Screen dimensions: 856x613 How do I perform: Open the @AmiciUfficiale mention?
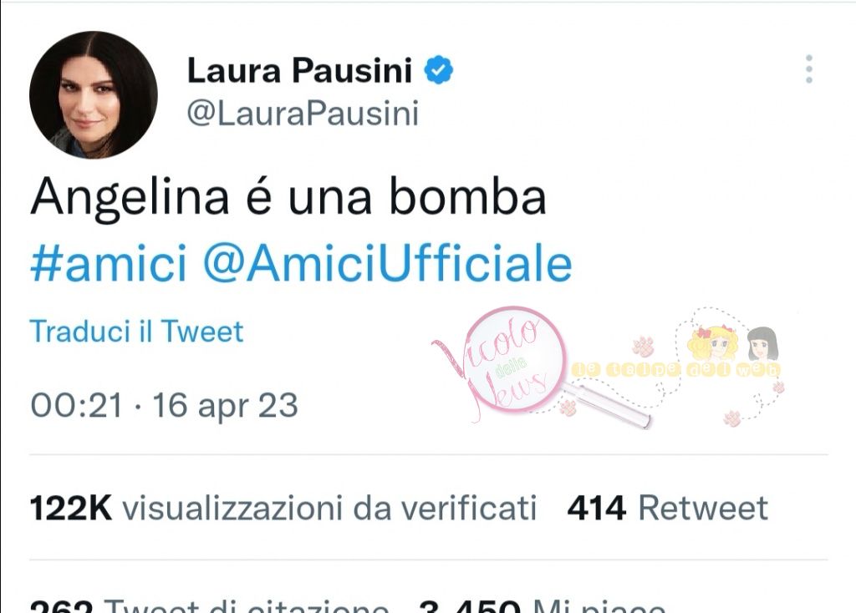click(x=388, y=264)
